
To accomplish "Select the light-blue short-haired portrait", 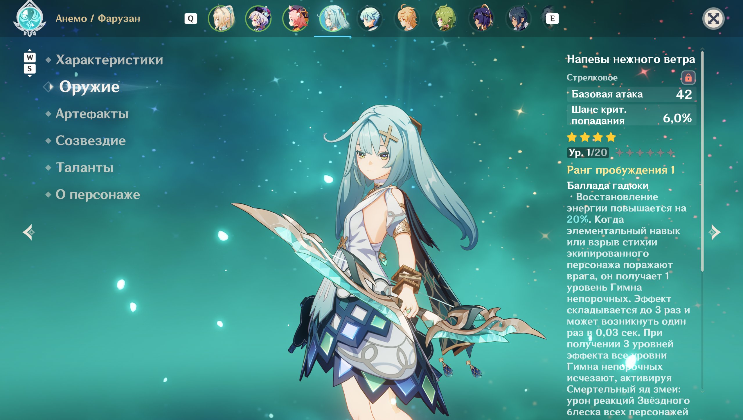I will [x=370, y=19].
